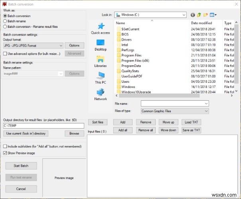Click the go back navigation icon

(193, 15)
